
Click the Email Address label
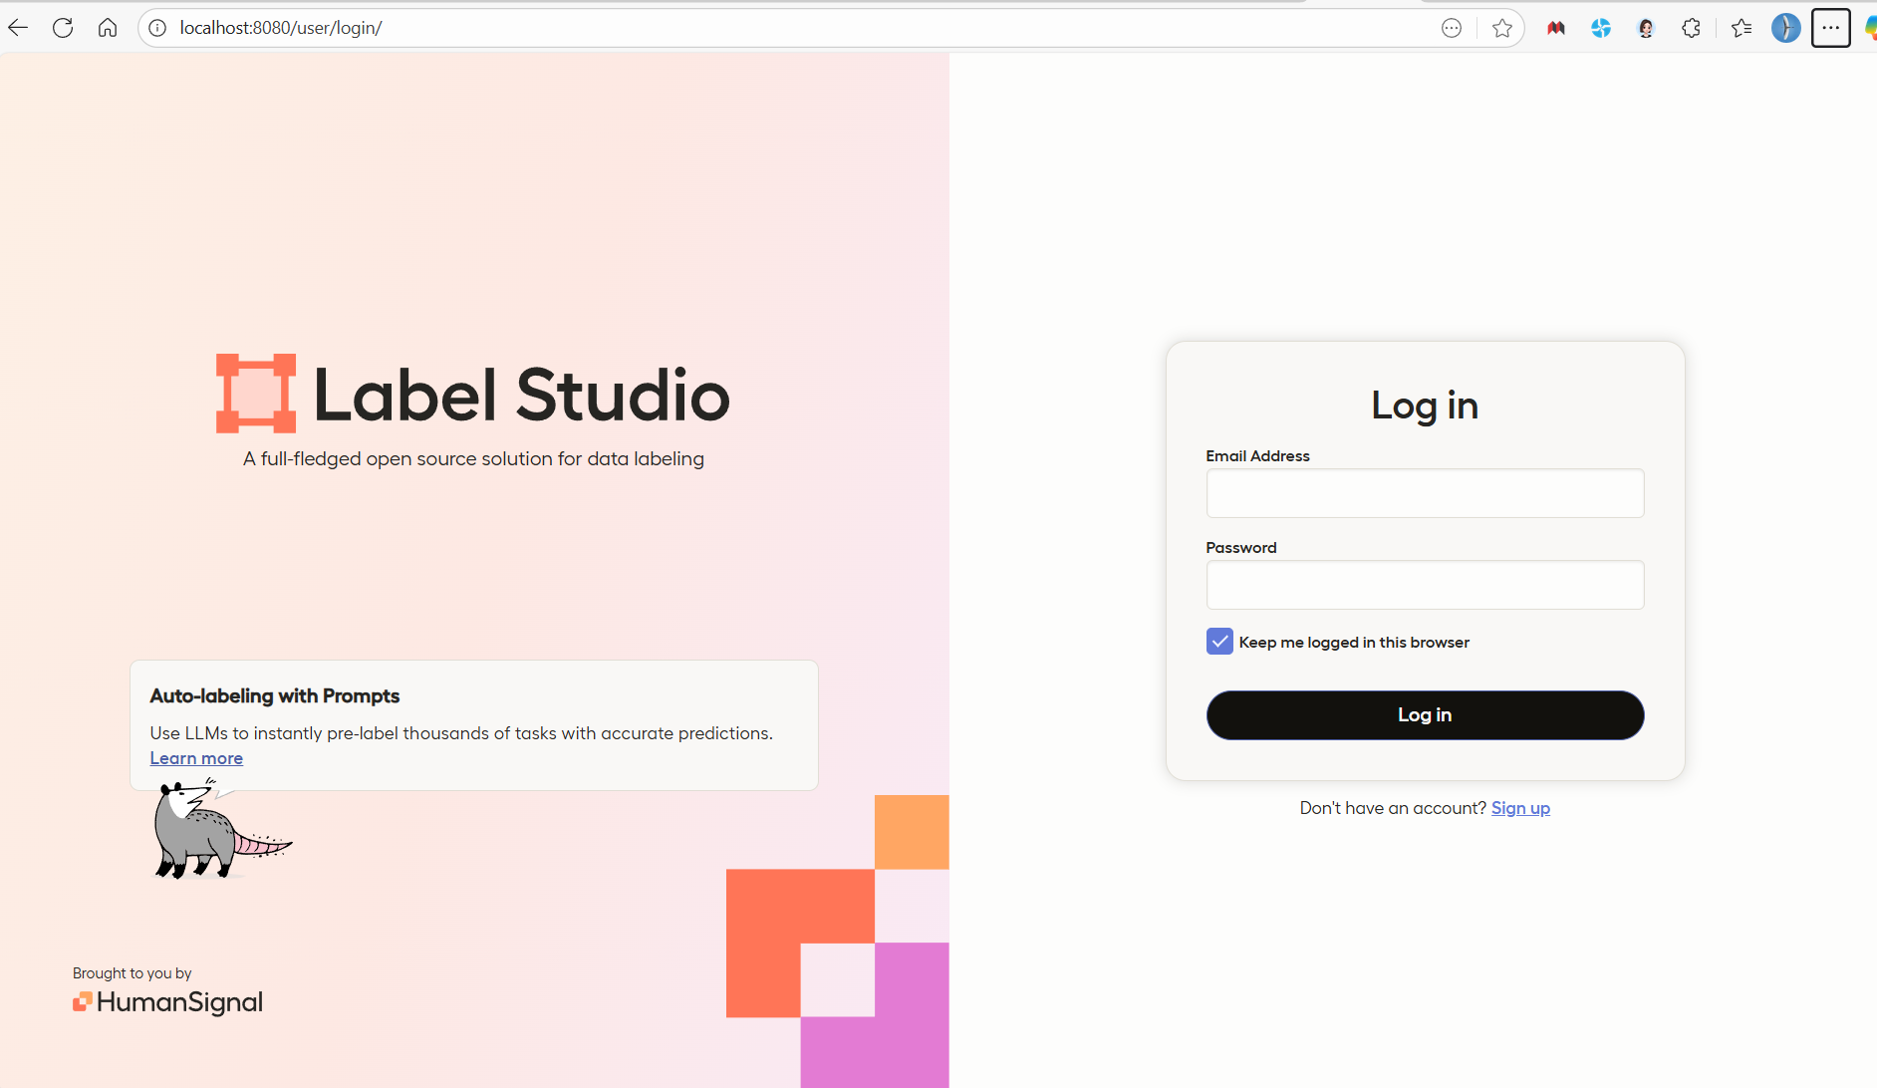point(1257,455)
